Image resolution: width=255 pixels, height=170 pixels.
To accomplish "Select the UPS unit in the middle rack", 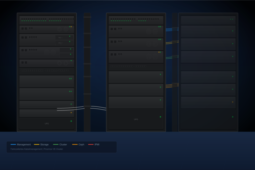I will (136, 119).
